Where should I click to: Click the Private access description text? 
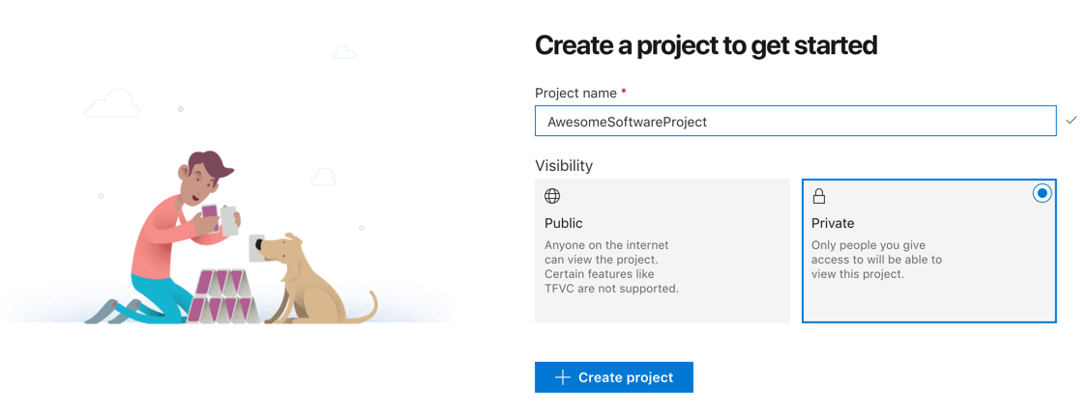[x=876, y=260]
